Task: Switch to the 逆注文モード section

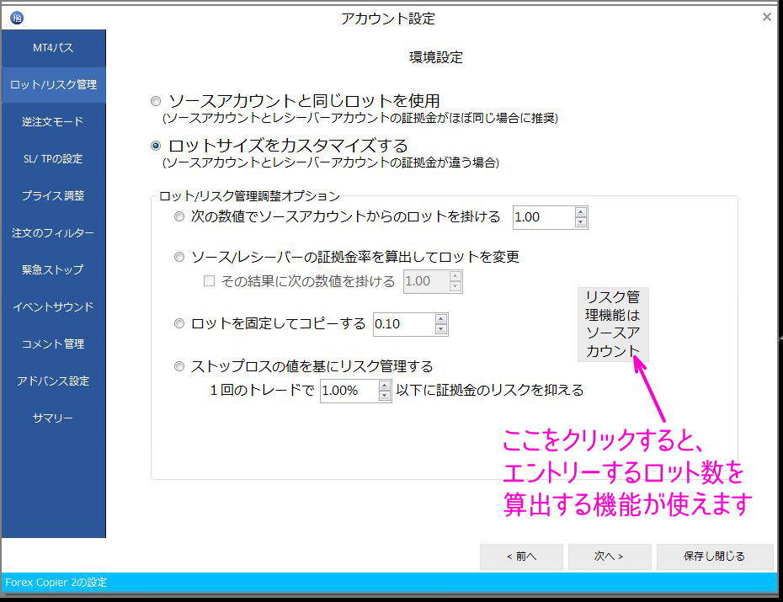Action: (52, 121)
